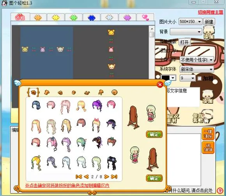The image size is (226, 196).
Task: Open the 系统字体 新宋体 dropdown
Action: pos(197,69)
